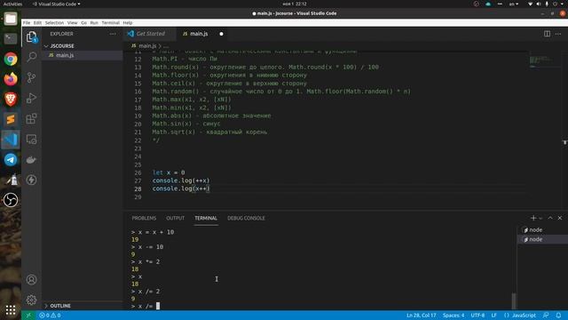The height and width of the screenshot is (320, 568).
Task: Open the Help menu
Action: [128, 22]
